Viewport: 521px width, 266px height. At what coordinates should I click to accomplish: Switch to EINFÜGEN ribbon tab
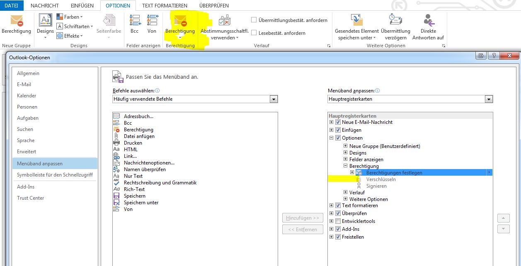point(82,5)
